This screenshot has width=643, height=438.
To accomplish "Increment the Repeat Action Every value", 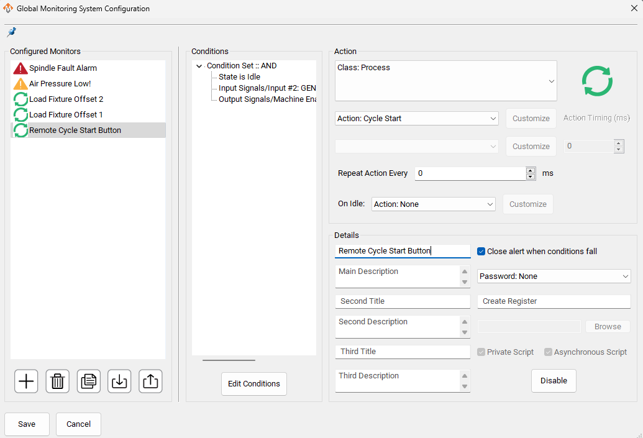I will [x=531, y=170].
